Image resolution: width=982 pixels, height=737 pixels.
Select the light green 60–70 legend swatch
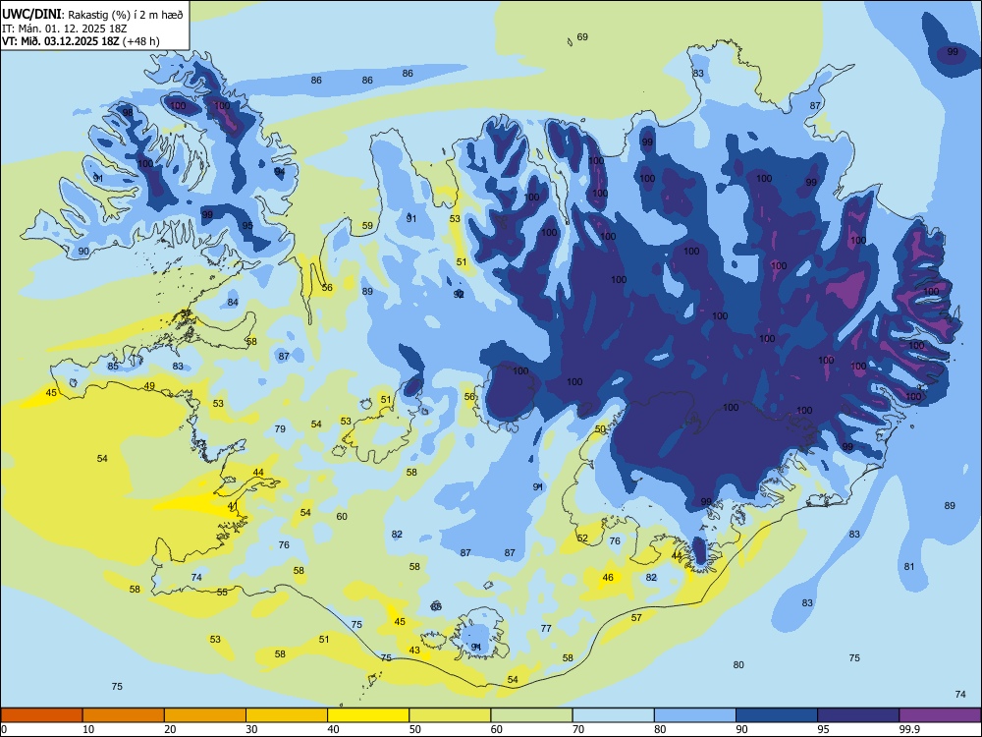[531, 715]
